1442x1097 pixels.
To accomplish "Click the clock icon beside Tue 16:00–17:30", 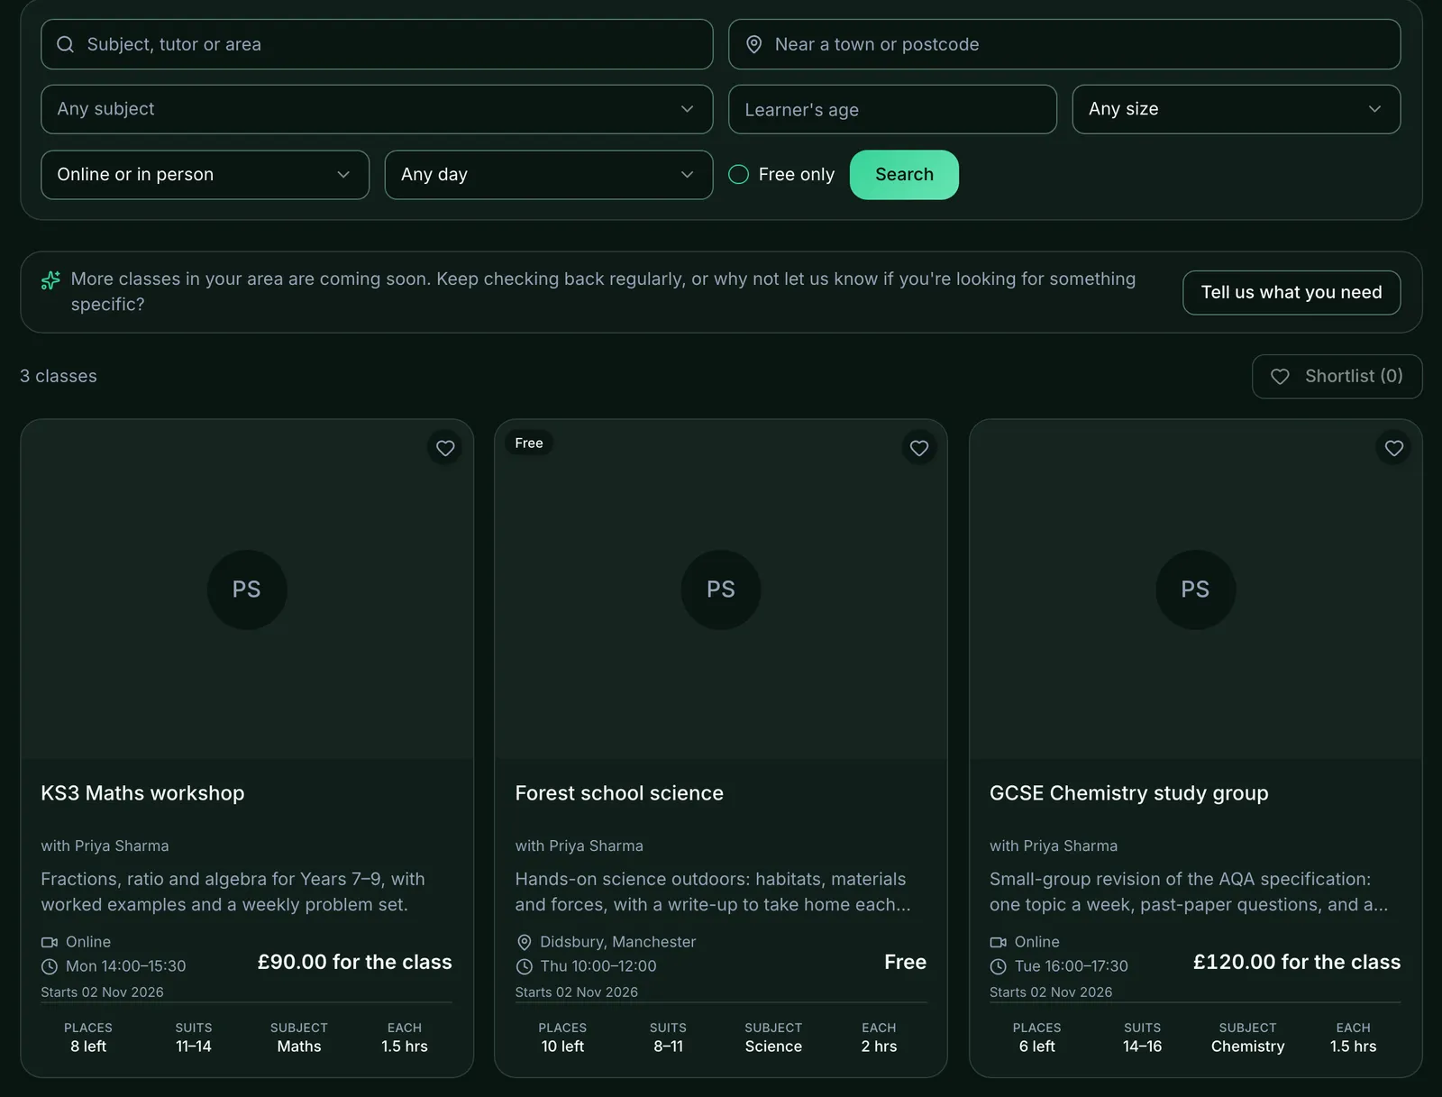I will point(998,966).
